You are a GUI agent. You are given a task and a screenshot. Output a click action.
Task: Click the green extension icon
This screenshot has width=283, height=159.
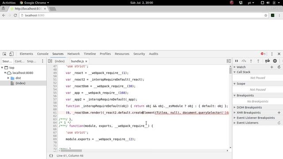tap(273, 15)
